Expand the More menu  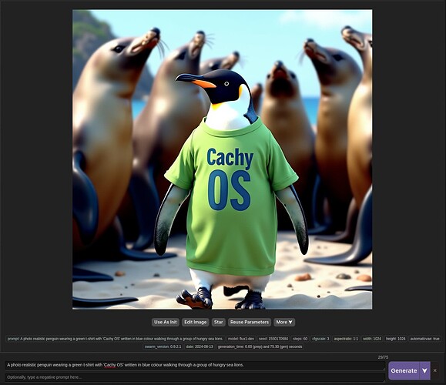click(x=284, y=322)
